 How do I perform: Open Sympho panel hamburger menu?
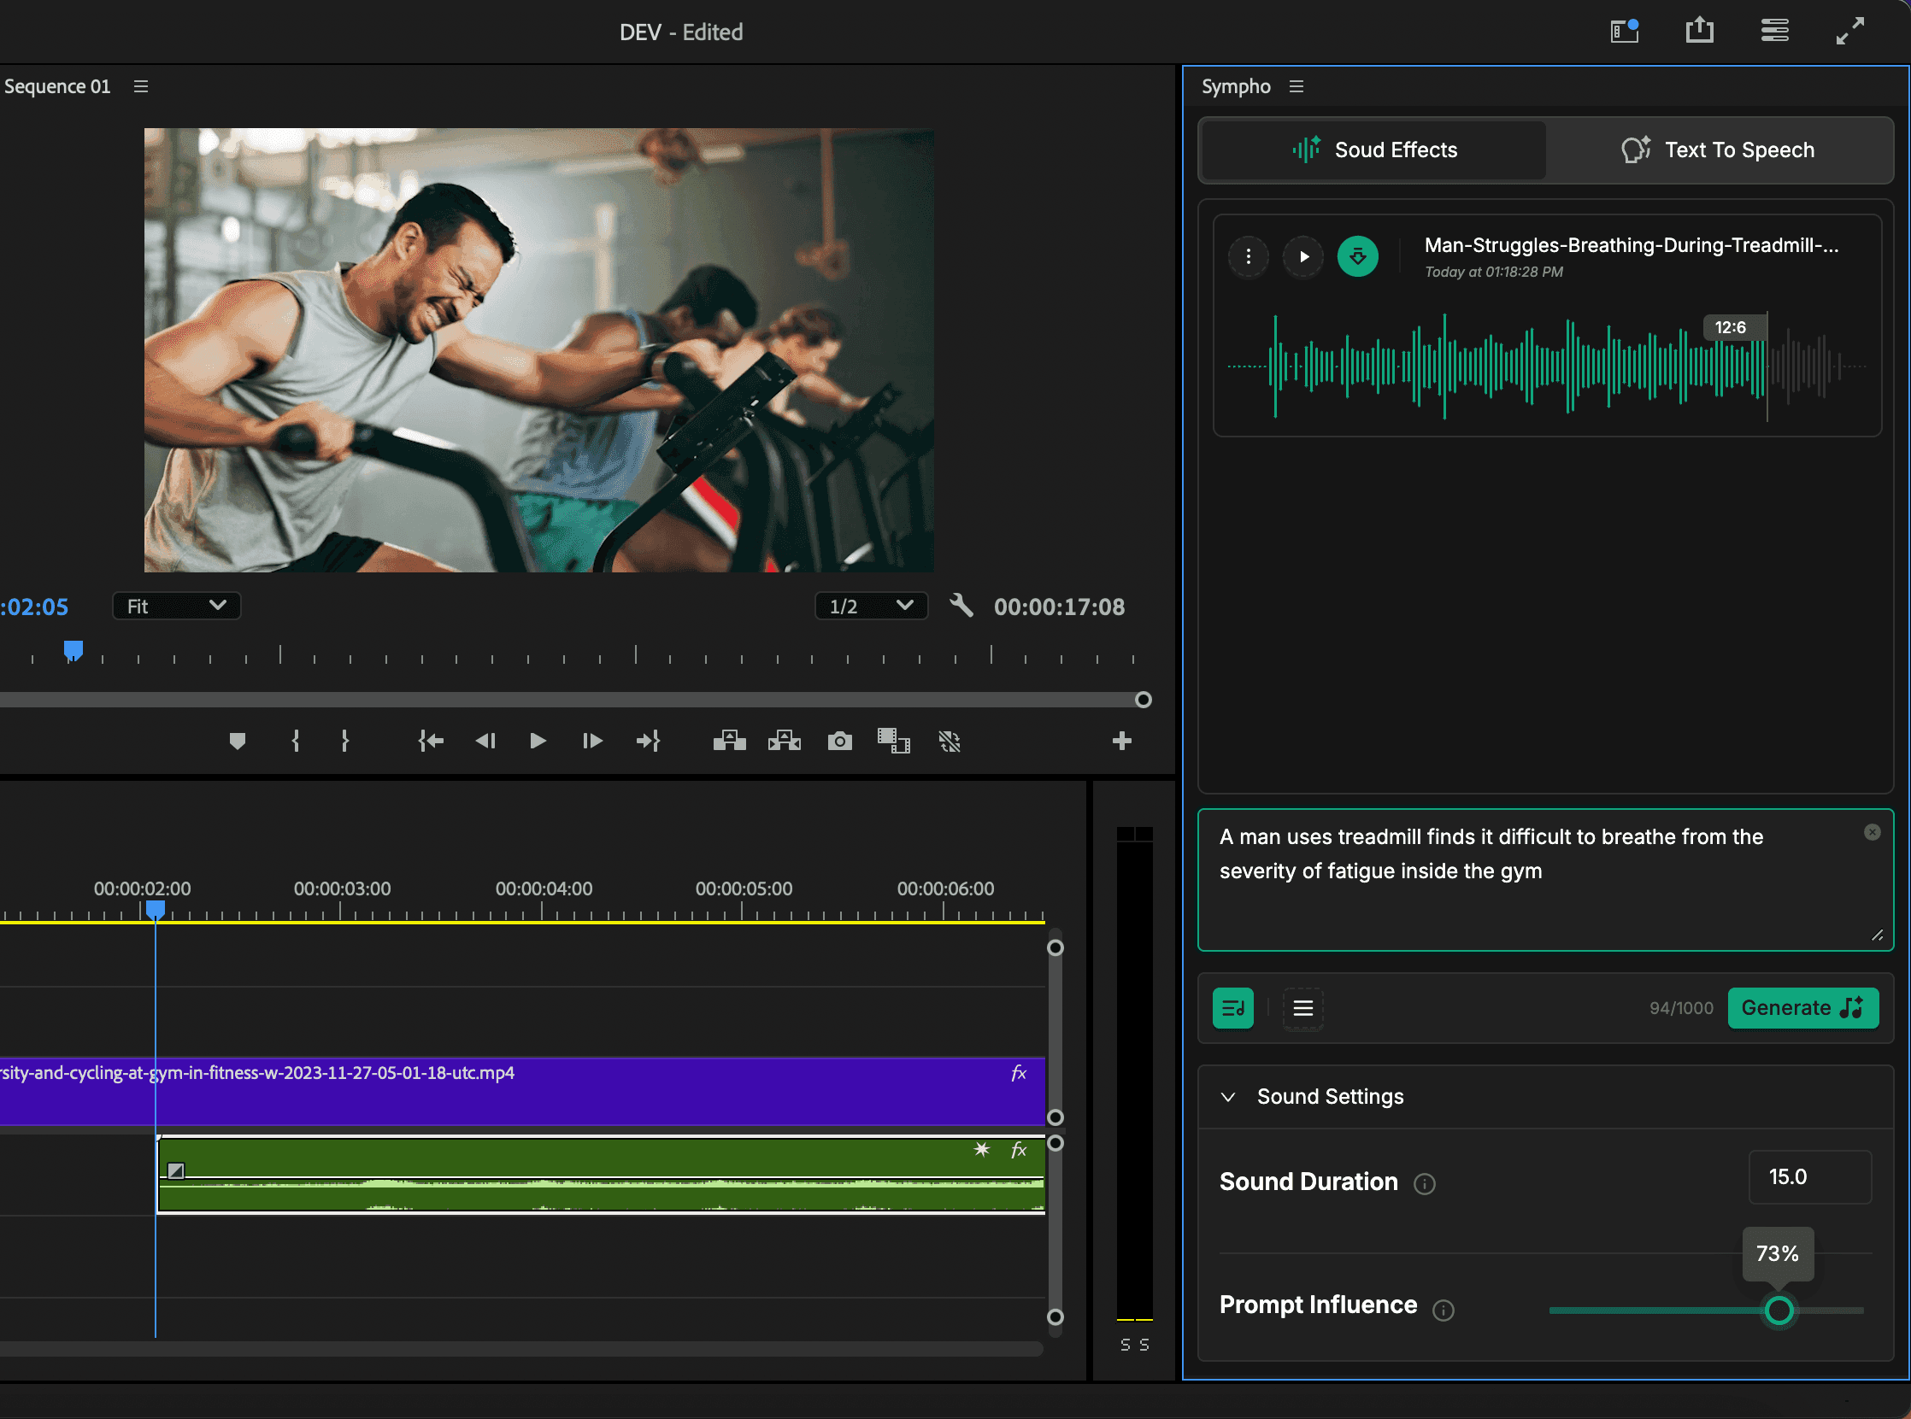[x=1296, y=86]
